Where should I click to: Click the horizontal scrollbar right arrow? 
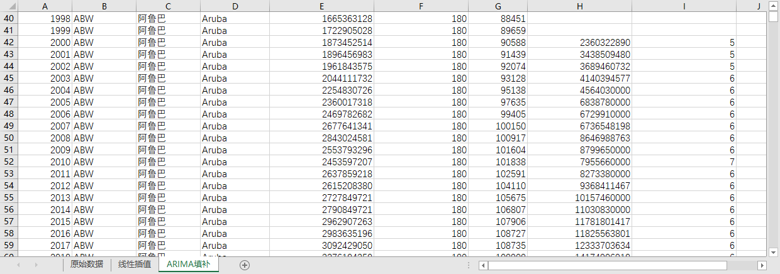tap(762, 266)
